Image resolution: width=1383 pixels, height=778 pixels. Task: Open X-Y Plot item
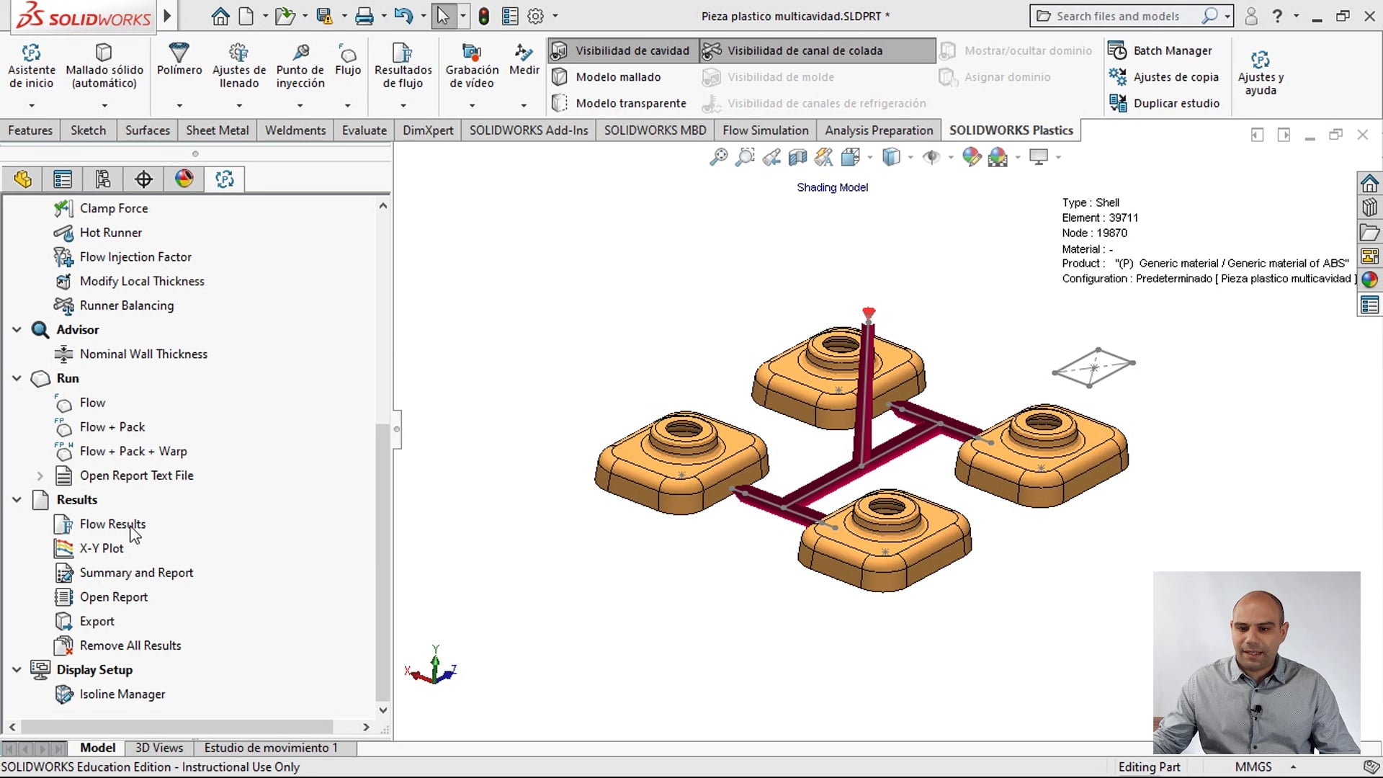101,548
